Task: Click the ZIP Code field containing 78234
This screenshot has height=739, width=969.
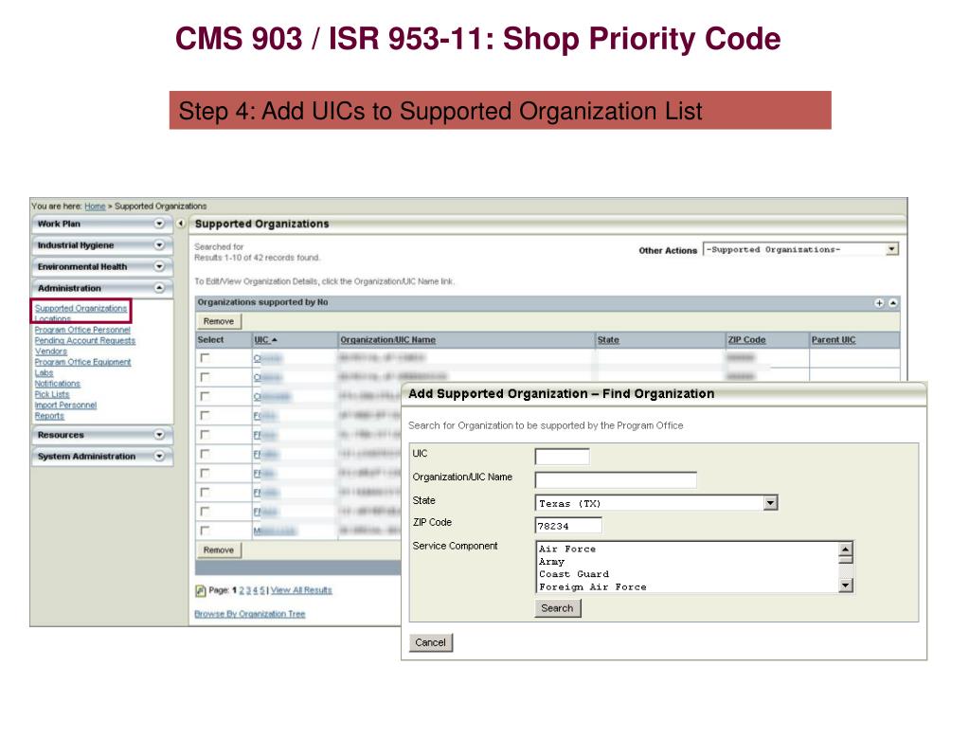Action: click(568, 526)
